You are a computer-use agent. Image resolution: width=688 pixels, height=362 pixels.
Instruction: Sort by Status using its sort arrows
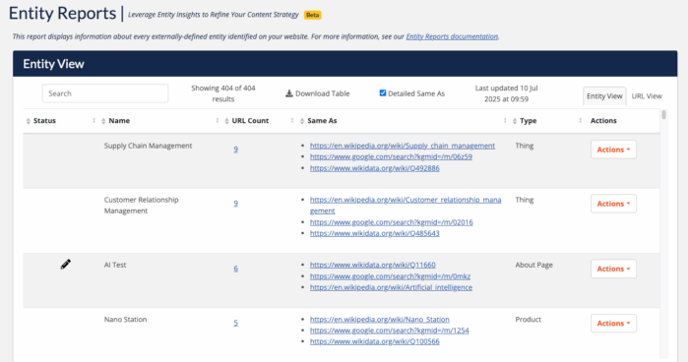[x=29, y=121]
